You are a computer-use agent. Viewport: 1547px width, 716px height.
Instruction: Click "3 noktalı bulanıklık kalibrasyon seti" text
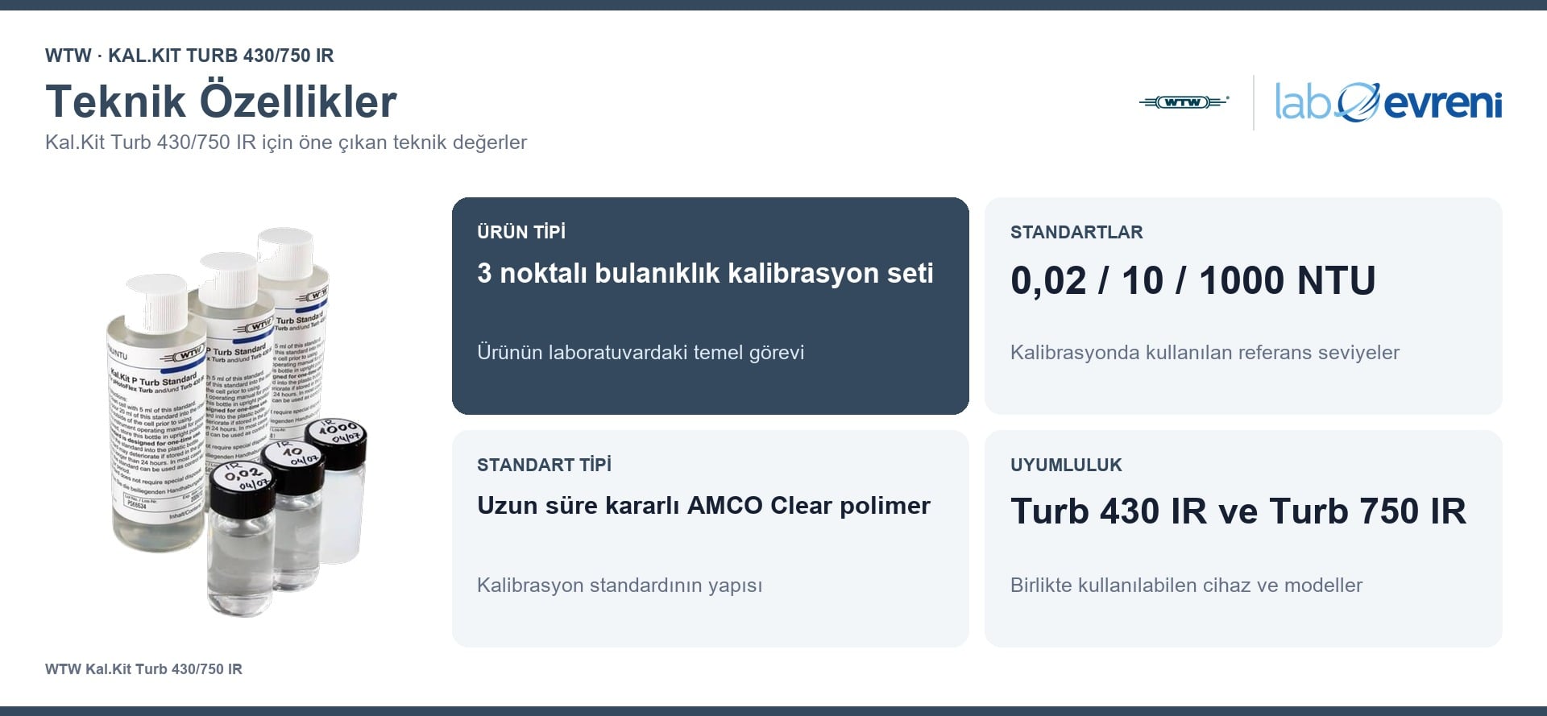click(705, 273)
